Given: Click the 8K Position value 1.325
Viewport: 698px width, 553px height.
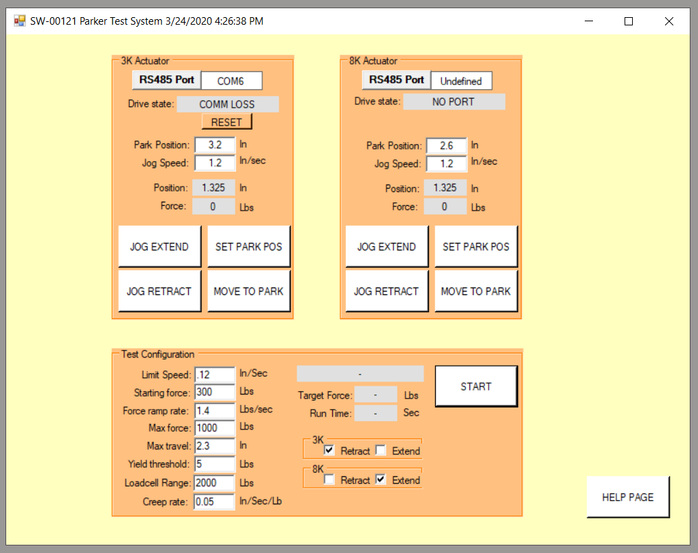Looking at the screenshot, I should coord(445,188).
